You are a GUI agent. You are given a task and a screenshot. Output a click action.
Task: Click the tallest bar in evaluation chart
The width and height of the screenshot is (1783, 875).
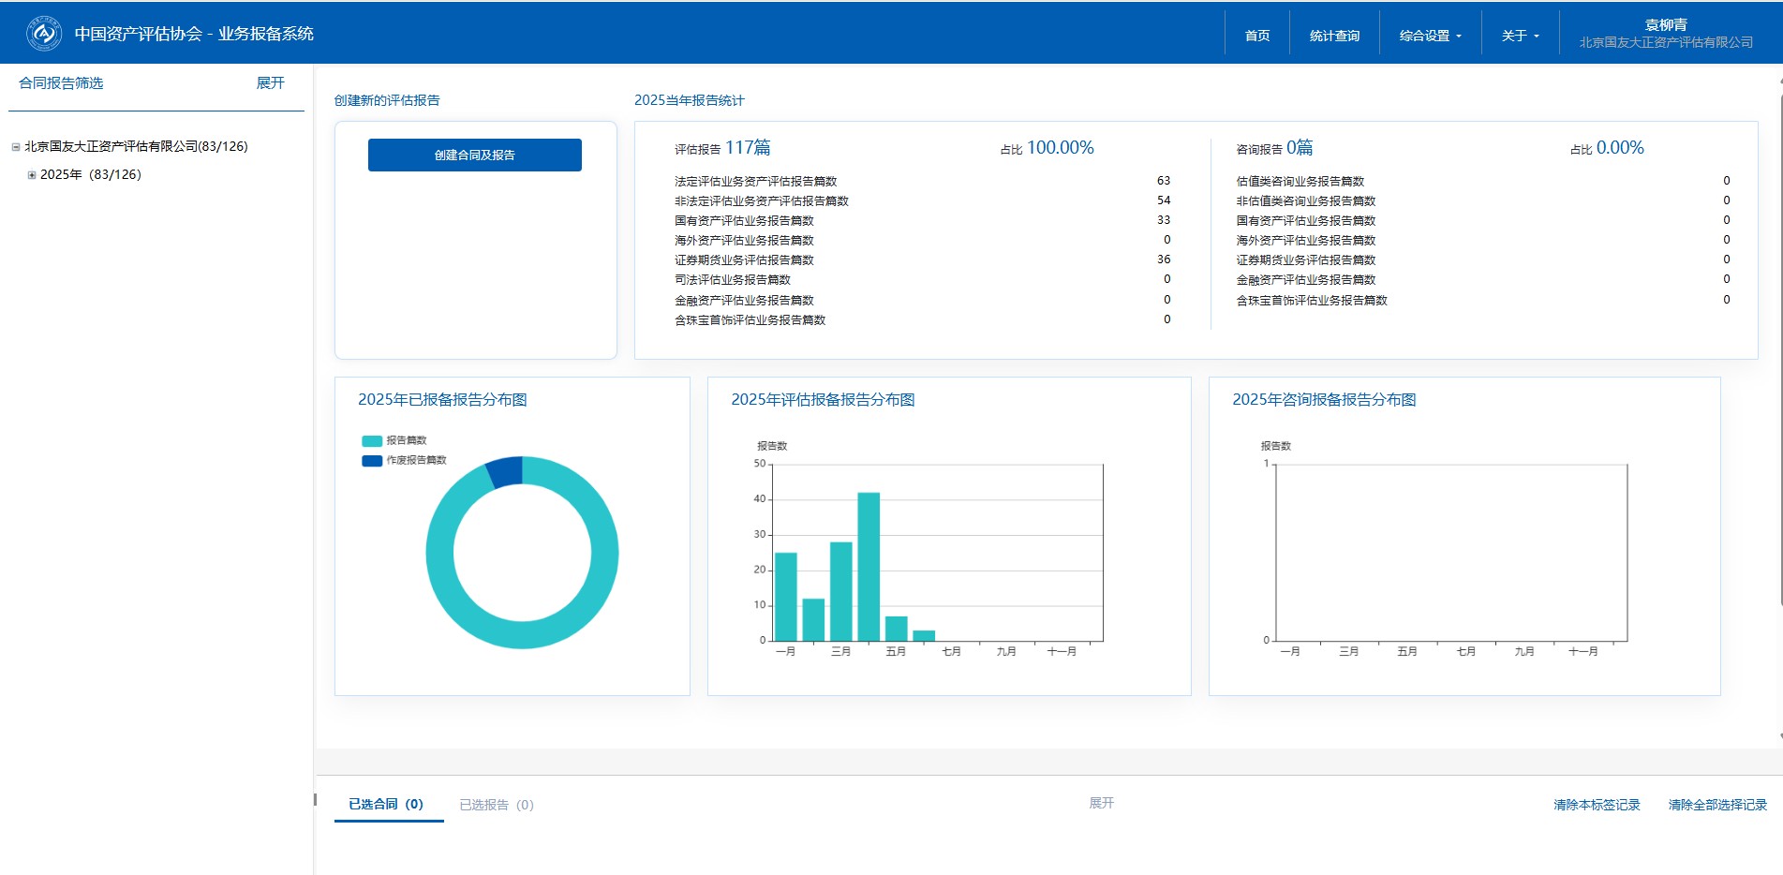869,566
